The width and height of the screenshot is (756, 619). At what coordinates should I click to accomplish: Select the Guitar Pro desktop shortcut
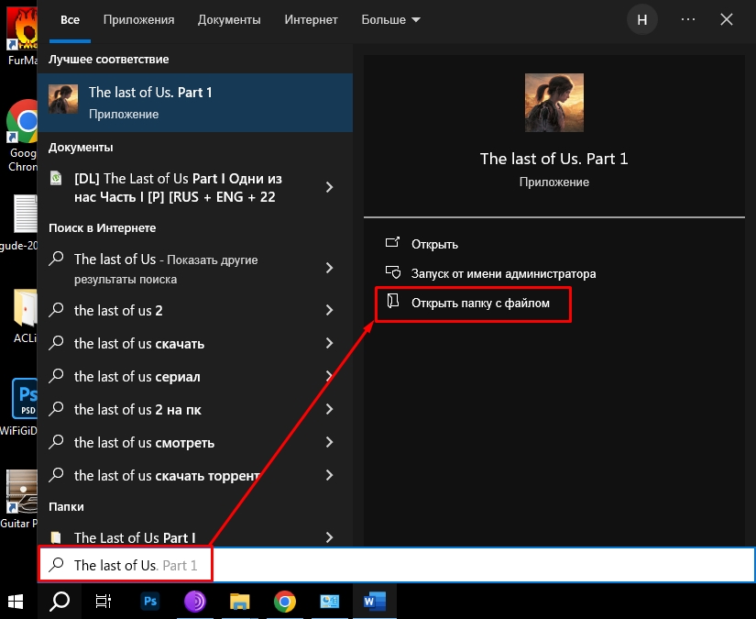coord(20,499)
